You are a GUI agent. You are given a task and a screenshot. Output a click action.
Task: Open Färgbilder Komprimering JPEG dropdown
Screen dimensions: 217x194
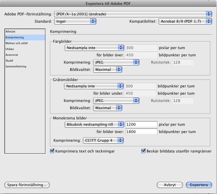(x=116, y=62)
